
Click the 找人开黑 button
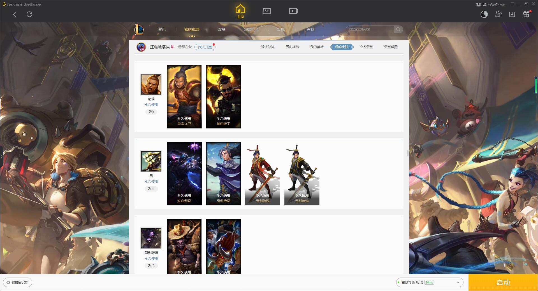[205, 47]
